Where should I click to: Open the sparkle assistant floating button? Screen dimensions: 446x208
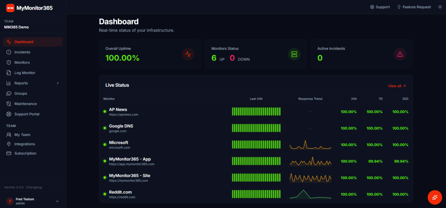pos(435,198)
